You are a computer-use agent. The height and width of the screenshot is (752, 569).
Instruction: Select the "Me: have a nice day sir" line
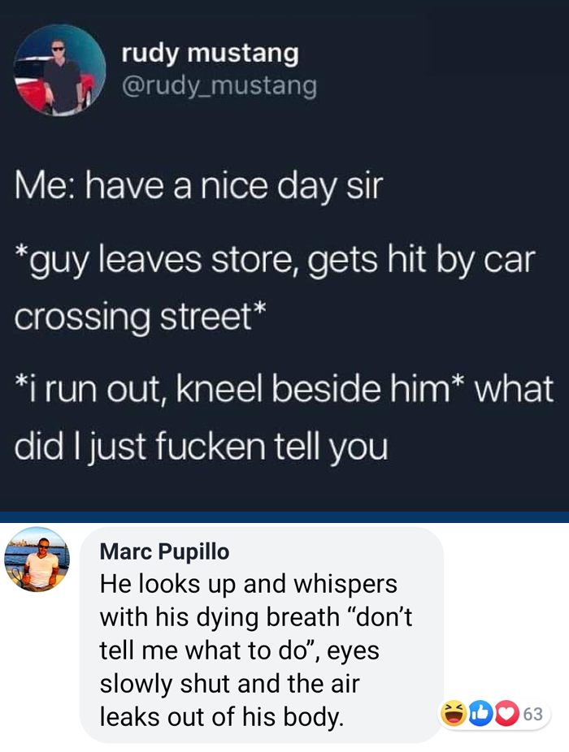click(199, 186)
